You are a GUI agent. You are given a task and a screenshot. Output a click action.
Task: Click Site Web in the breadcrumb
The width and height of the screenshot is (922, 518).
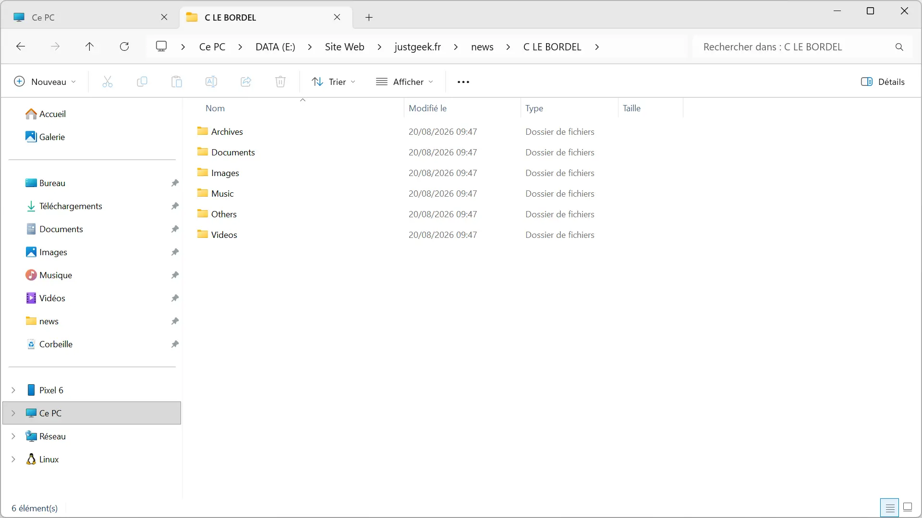pyautogui.click(x=344, y=47)
